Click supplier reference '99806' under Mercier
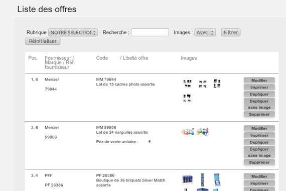This screenshot has width=286, height=191. (x=51, y=137)
